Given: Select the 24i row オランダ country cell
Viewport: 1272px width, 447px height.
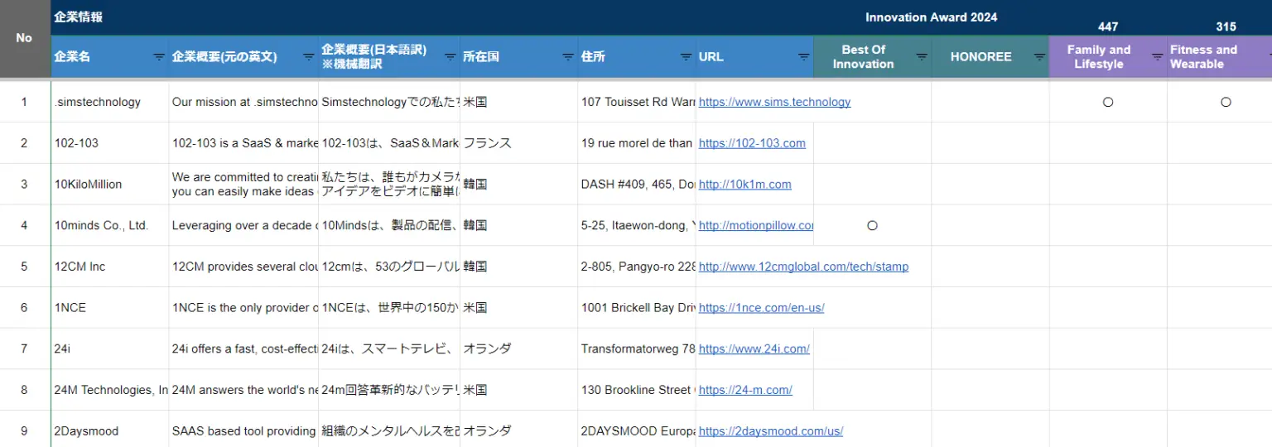Looking at the screenshot, I should [519, 348].
